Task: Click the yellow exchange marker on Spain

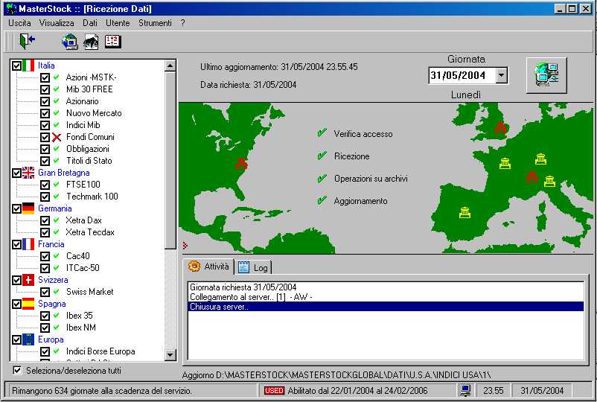Action: point(465,212)
